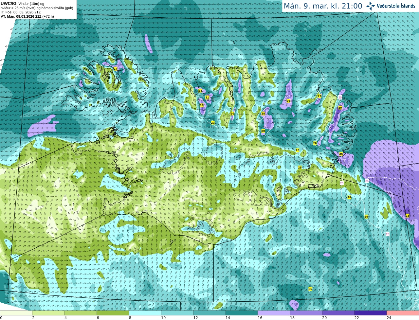Pick the light turquoise 10–12 legend swatch
The image size is (419, 320).
click(x=177, y=313)
